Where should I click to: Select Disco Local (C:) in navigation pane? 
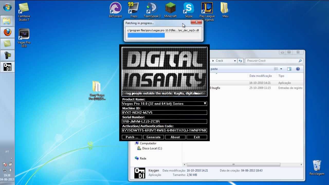pos(152,149)
